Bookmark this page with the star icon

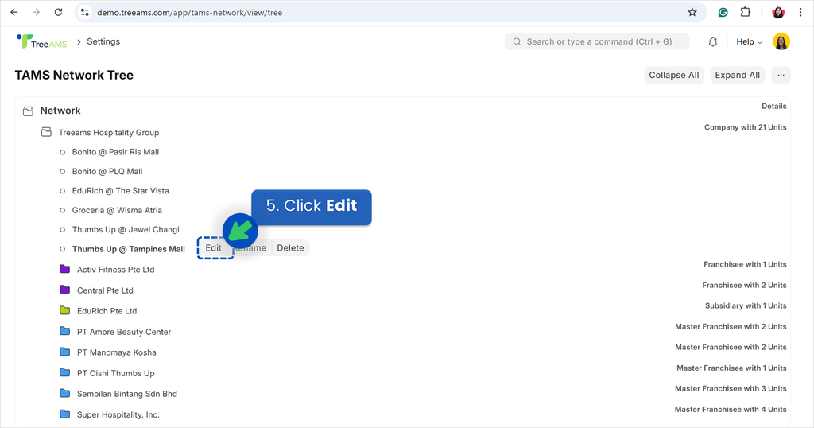click(x=692, y=12)
